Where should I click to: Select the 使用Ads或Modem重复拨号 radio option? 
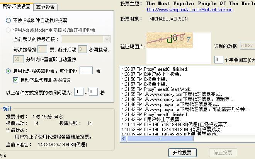(8, 30)
